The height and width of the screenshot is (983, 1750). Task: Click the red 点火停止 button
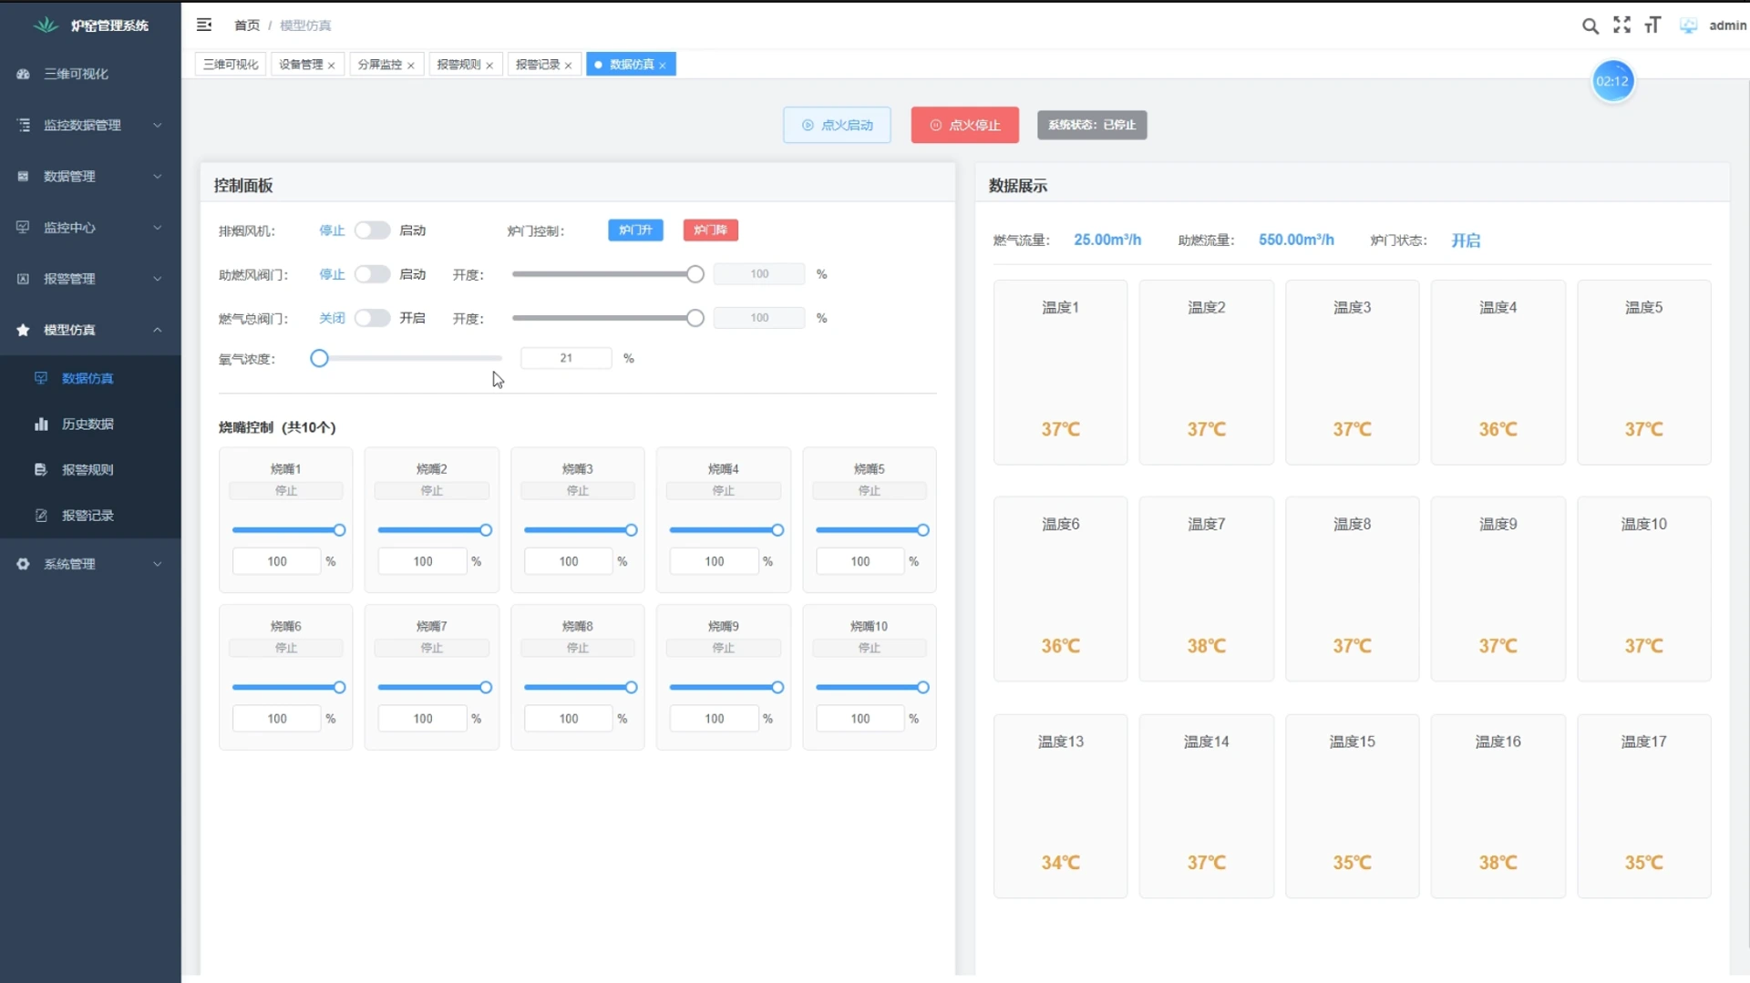[x=964, y=125]
